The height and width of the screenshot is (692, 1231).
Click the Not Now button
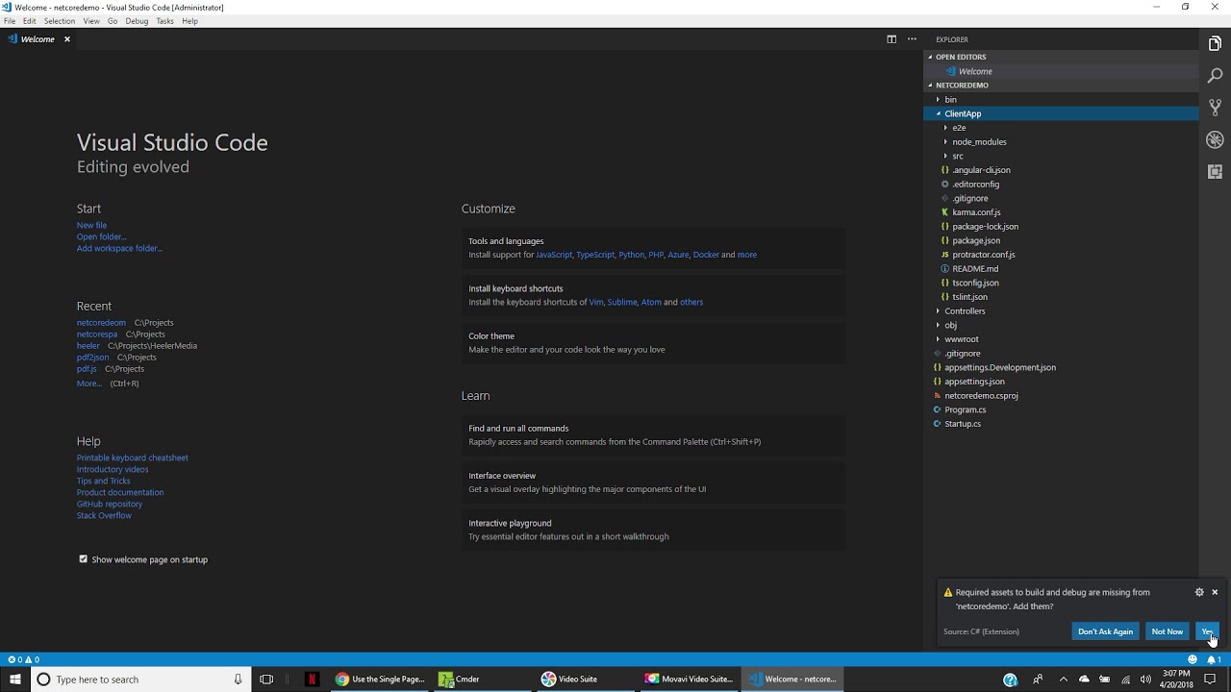tap(1167, 631)
